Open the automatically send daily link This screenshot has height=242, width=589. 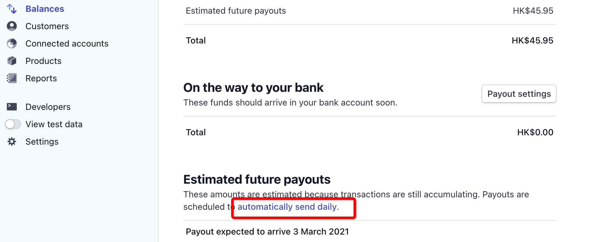pos(286,207)
